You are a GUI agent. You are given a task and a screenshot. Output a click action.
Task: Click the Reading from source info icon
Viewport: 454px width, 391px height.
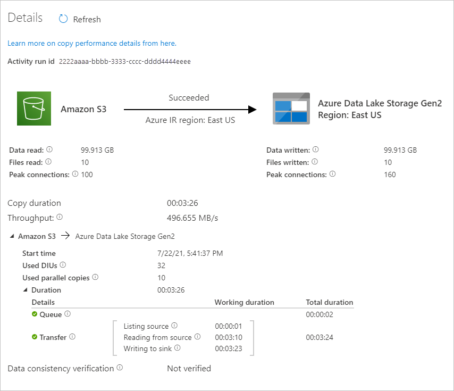click(199, 337)
